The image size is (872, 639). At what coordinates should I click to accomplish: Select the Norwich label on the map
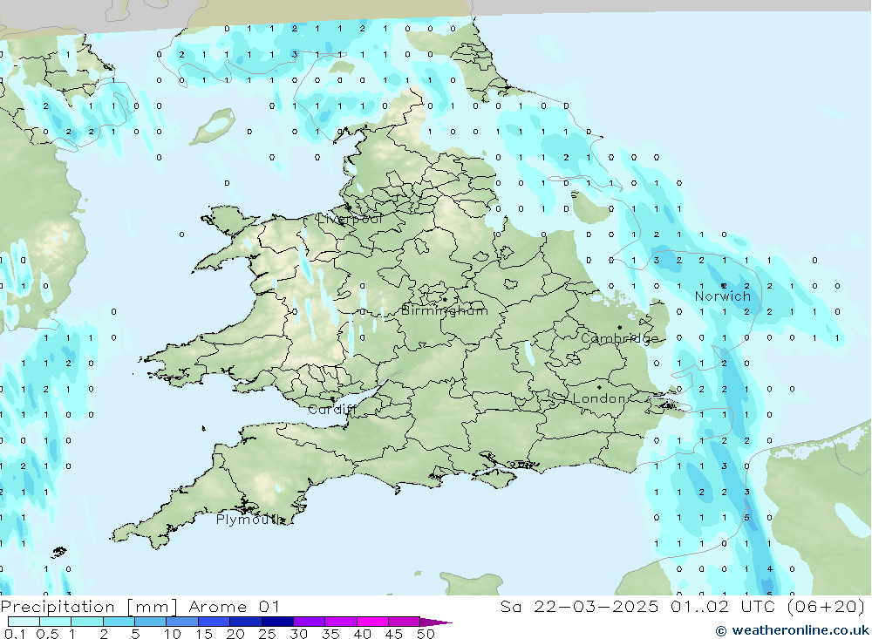pyautogui.click(x=722, y=296)
